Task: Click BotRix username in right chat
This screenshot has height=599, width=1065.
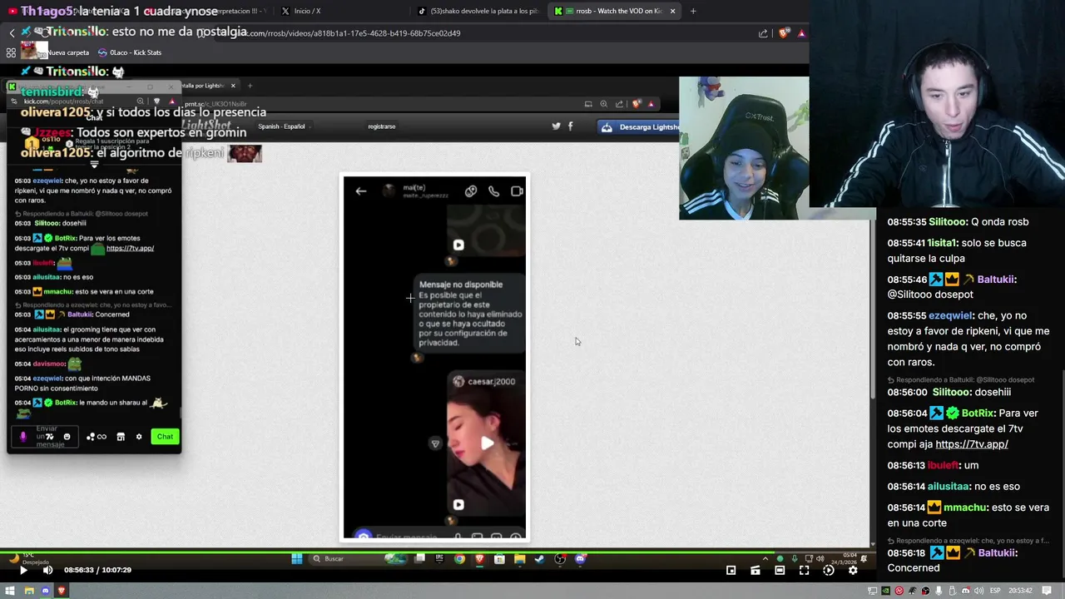Action: pyautogui.click(x=978, y=413)
